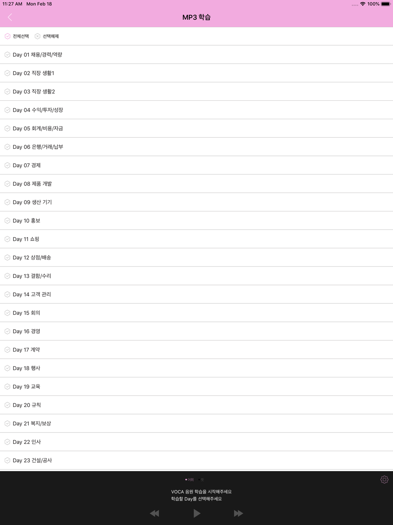Select the Day 03 직장 생활2 row
The height and width of the screenshot is (525, 393).
pos(196,92)
